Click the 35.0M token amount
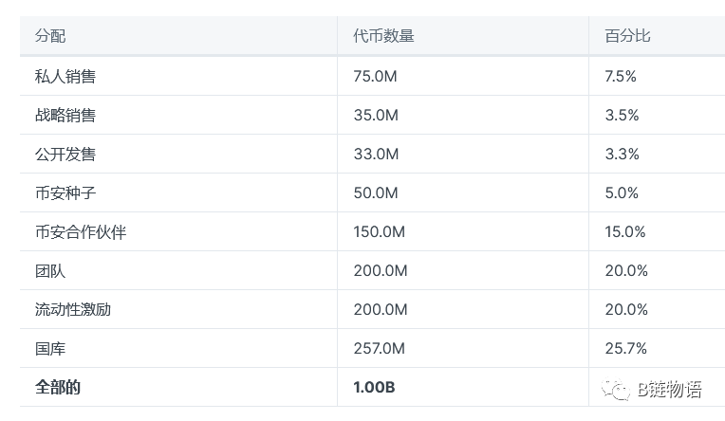The width and height of the screenshot is (725, 421). coord(376,115)
